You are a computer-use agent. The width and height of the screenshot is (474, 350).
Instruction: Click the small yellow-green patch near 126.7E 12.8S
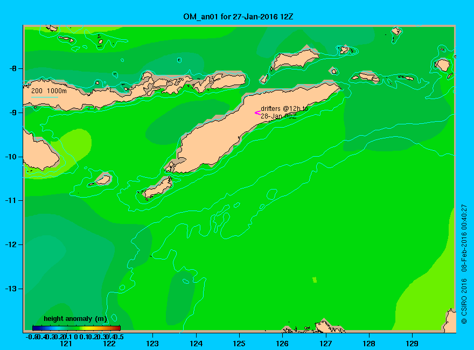point(315,280)
